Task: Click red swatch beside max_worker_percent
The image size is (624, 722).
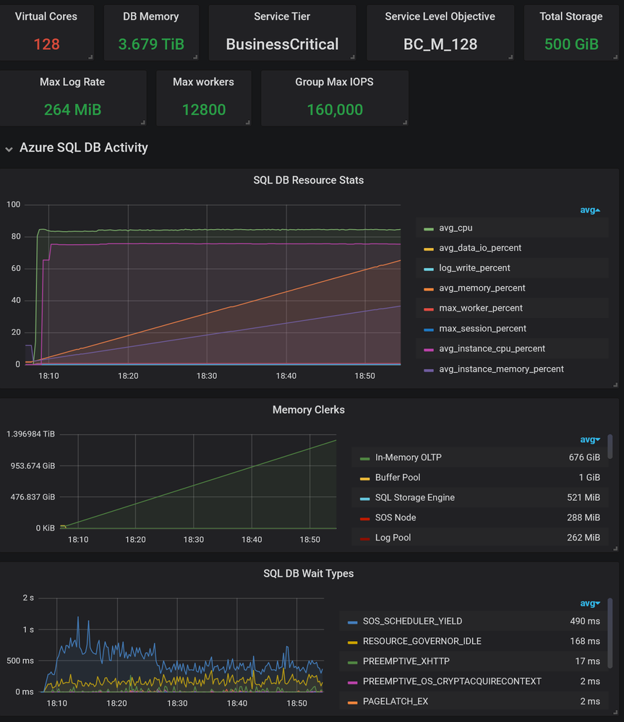Action: click(429, 309)
